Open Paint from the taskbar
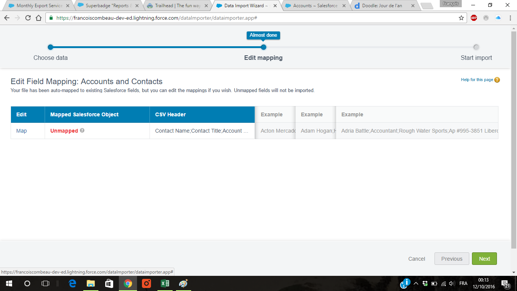This screenshot has width=517, height=291. (x=183, y=283)
